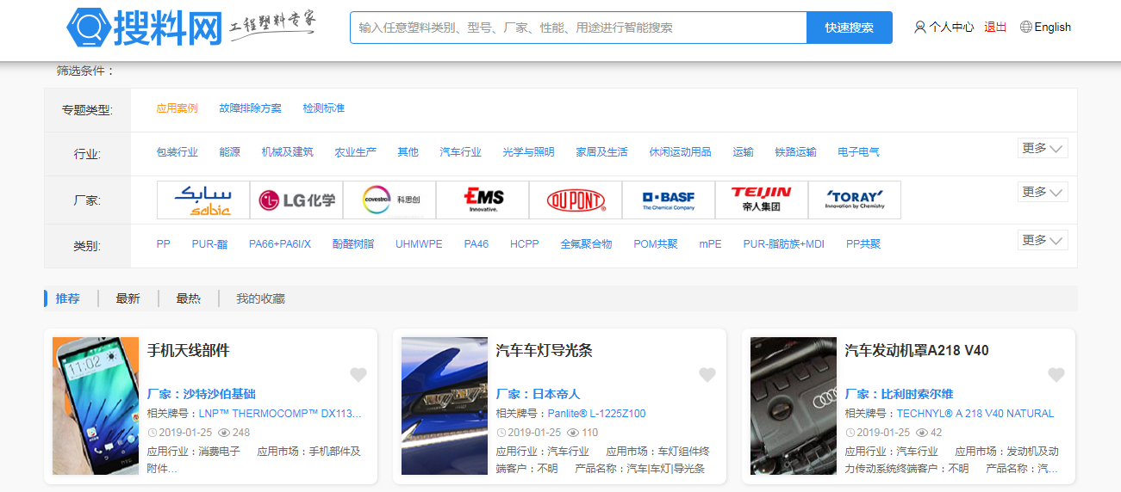Select the SABIC manufacturer logo
1121x492 pixels.
[x=203, y=200]
